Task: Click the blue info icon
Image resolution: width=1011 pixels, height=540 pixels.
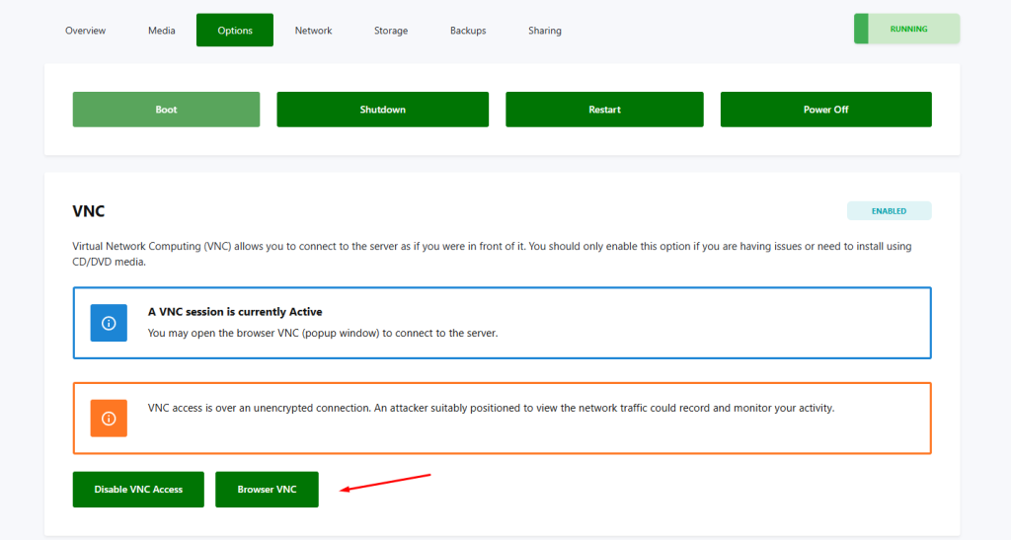Action: point(109,323)
